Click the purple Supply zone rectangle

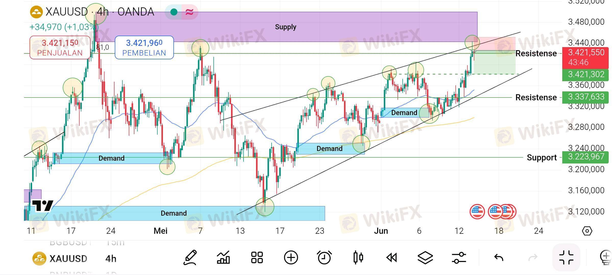click(x=286, y=27)
